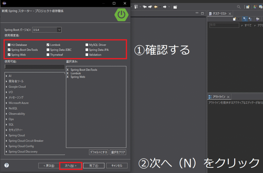Maximize the editor area panel

202,13
